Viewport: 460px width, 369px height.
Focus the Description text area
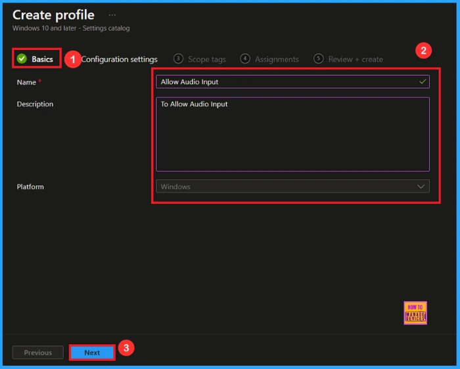292,134
